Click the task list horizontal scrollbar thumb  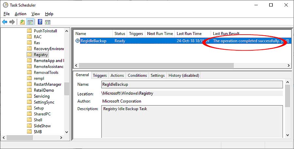pos(156,65)
